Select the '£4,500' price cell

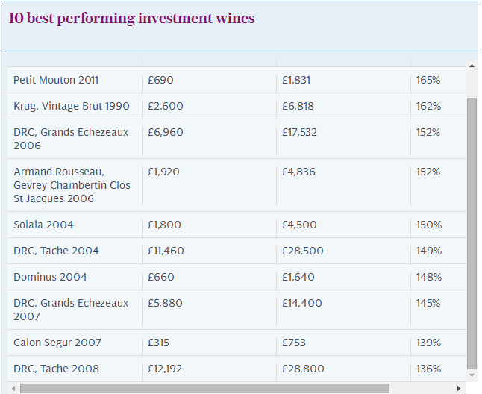point(343,225)
